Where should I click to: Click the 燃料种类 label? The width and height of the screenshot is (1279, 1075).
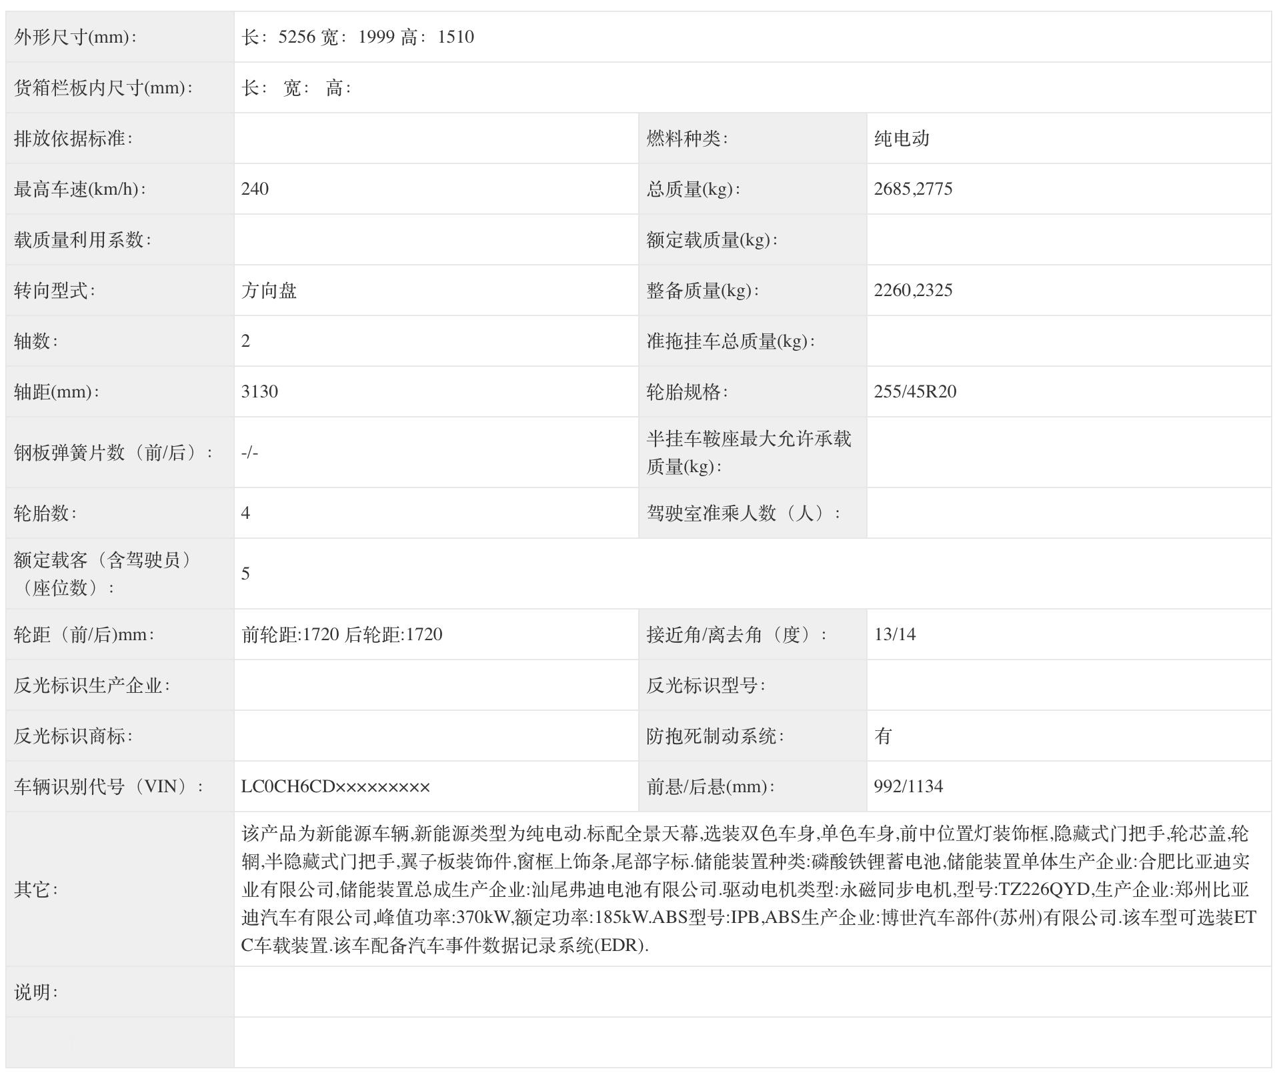point(687,138)
